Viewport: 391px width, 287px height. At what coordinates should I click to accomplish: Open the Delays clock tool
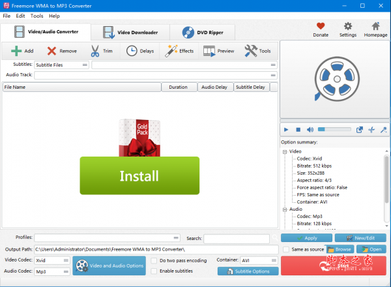pos(140,51)
